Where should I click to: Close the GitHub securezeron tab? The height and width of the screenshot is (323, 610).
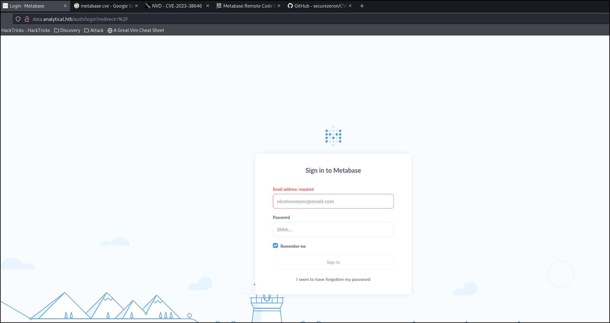click(x=350, y=6)
